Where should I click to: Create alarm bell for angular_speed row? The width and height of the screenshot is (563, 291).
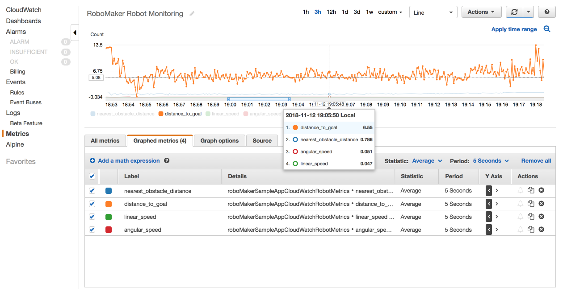[520, 230]
